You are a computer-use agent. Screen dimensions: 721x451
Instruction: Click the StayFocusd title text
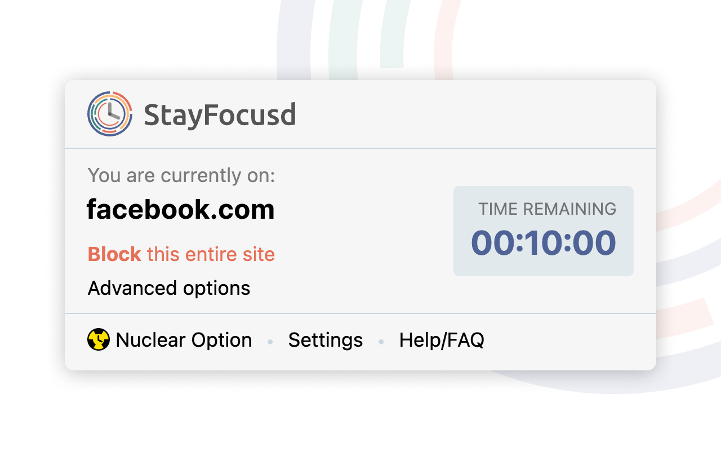tap(220, 113)
